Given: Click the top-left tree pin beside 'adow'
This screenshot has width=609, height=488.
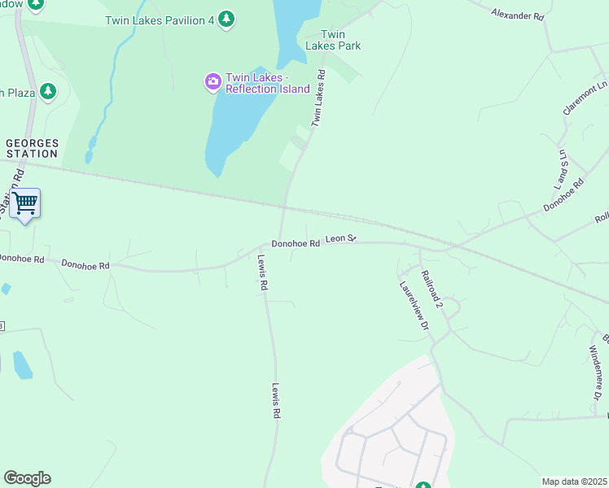Looking at the screenshot, I should (x=36, y=5).
